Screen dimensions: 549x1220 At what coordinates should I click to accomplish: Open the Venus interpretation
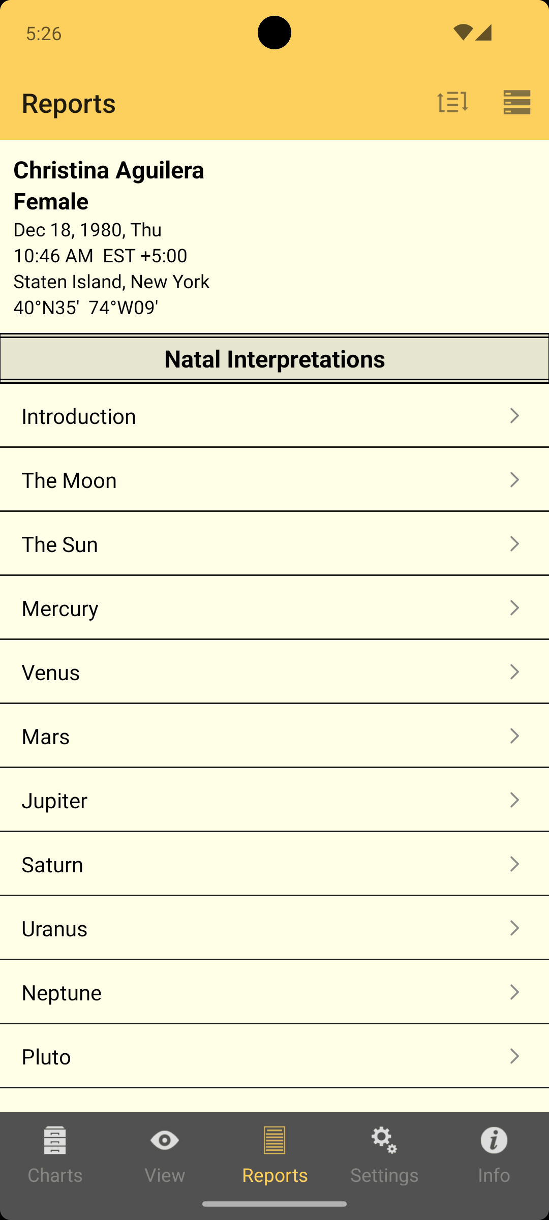pos(274,672)
